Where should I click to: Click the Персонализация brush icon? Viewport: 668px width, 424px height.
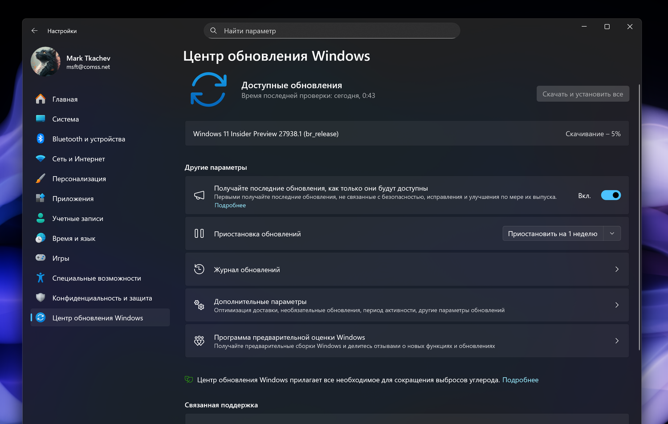[40, 178]
